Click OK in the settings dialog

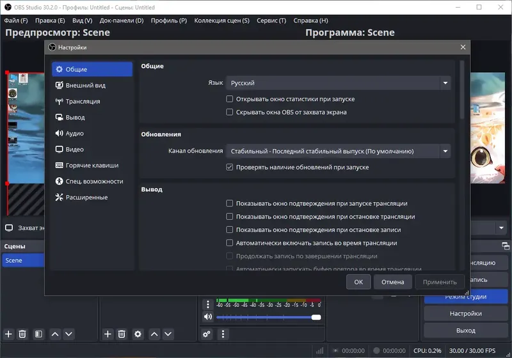tap(358, 282)
